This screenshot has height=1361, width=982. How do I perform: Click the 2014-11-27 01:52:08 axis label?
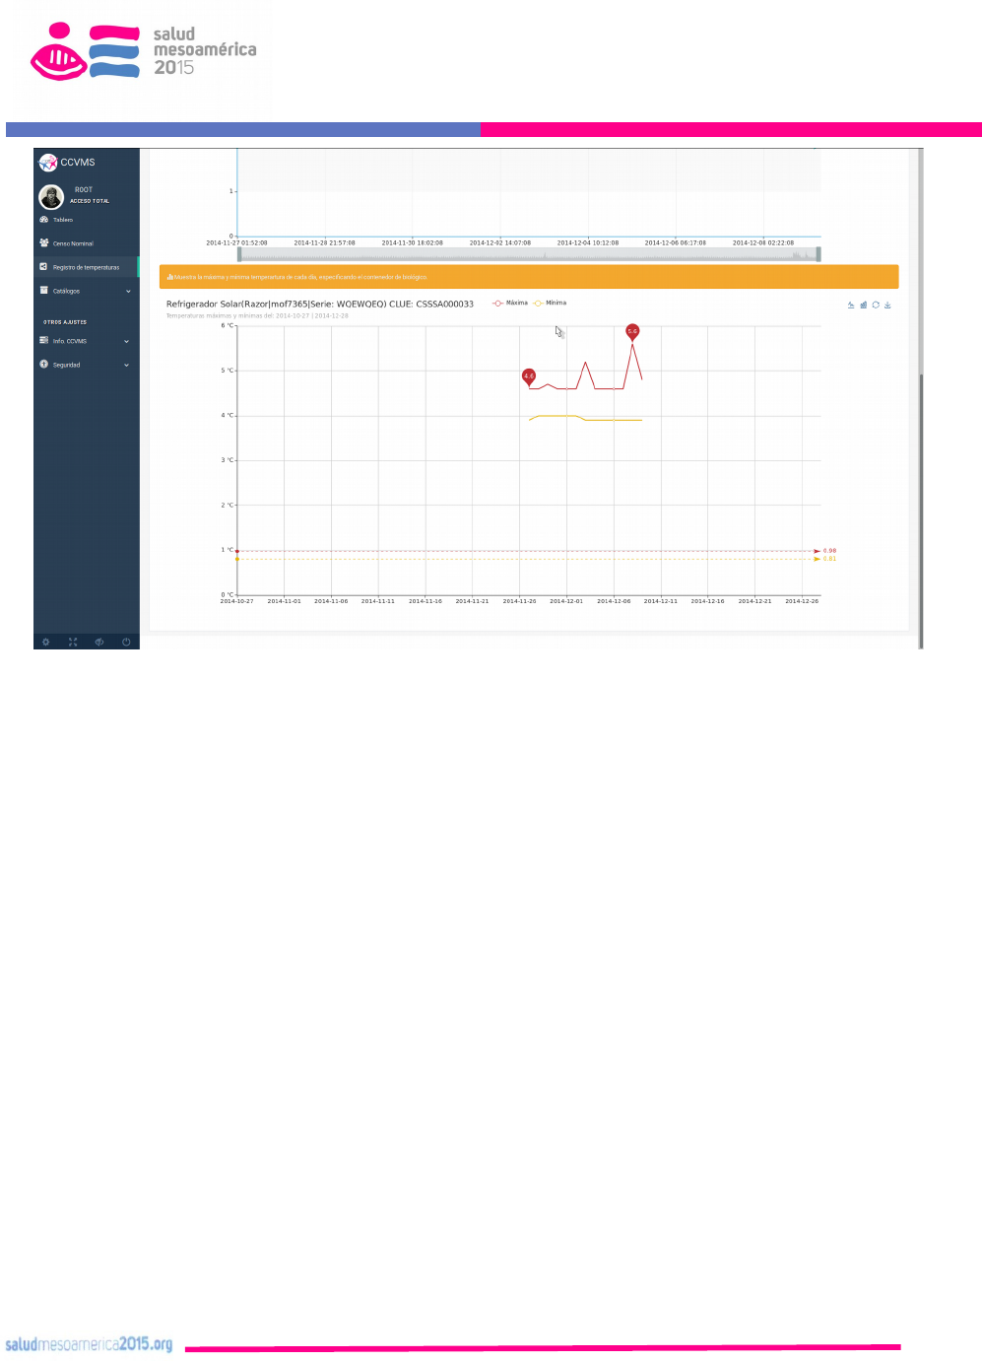(x=236, y=242)
